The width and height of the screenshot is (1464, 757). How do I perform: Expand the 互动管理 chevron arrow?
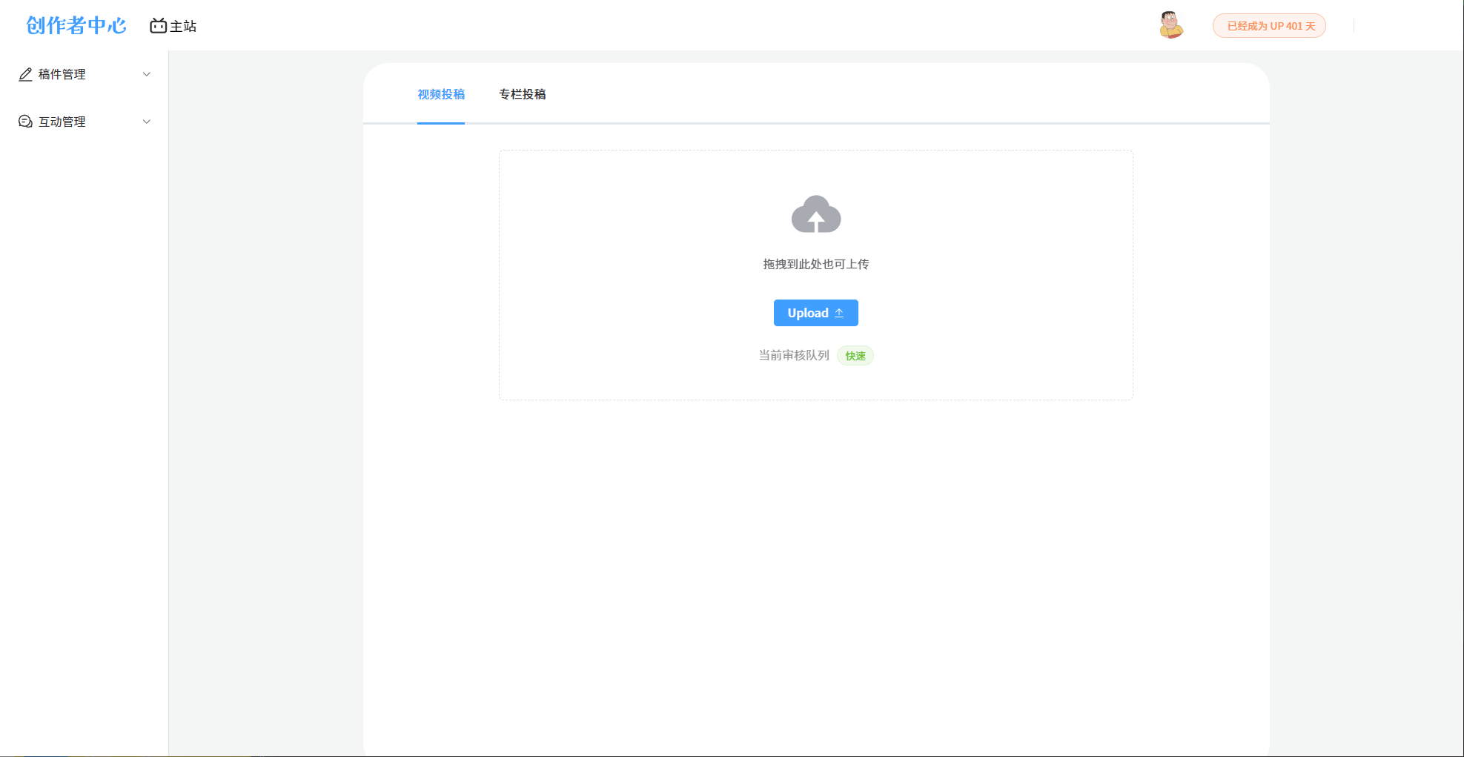point(147,122)
